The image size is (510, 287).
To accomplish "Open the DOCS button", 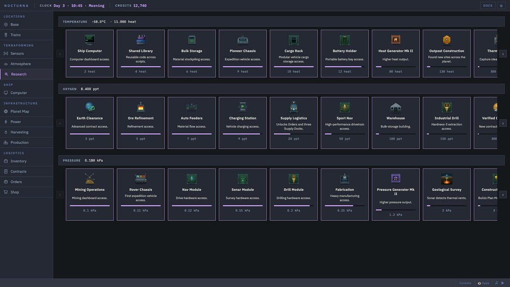I will pos(487,6).
